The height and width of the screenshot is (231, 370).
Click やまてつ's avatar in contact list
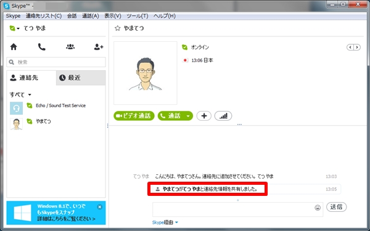click(16, 124)
